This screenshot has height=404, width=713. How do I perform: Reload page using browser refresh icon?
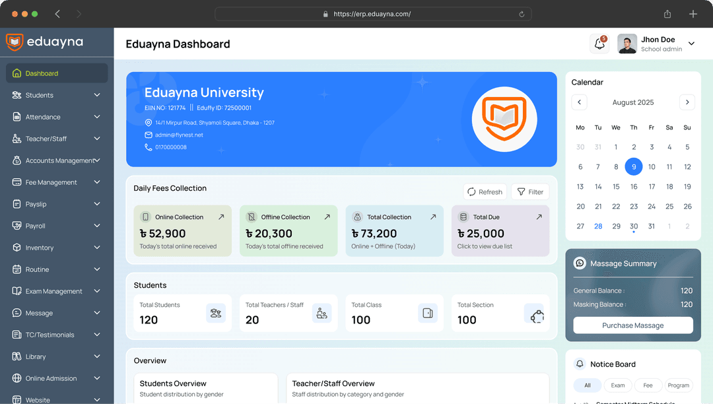[x=522, y=14]
